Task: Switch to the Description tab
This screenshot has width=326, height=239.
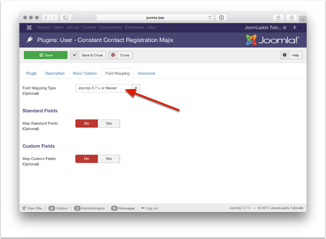Action: click(x=55, y=73)
